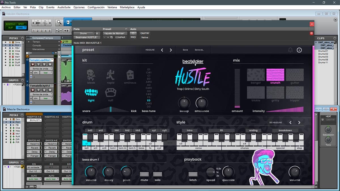The width and height of the screenshot is (340, 191).
Task: Toggle SHUFFLE edit mode
Action: click(10, 24)
